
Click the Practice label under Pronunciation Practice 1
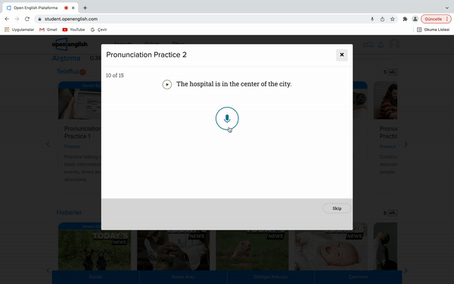pos(72,147)
